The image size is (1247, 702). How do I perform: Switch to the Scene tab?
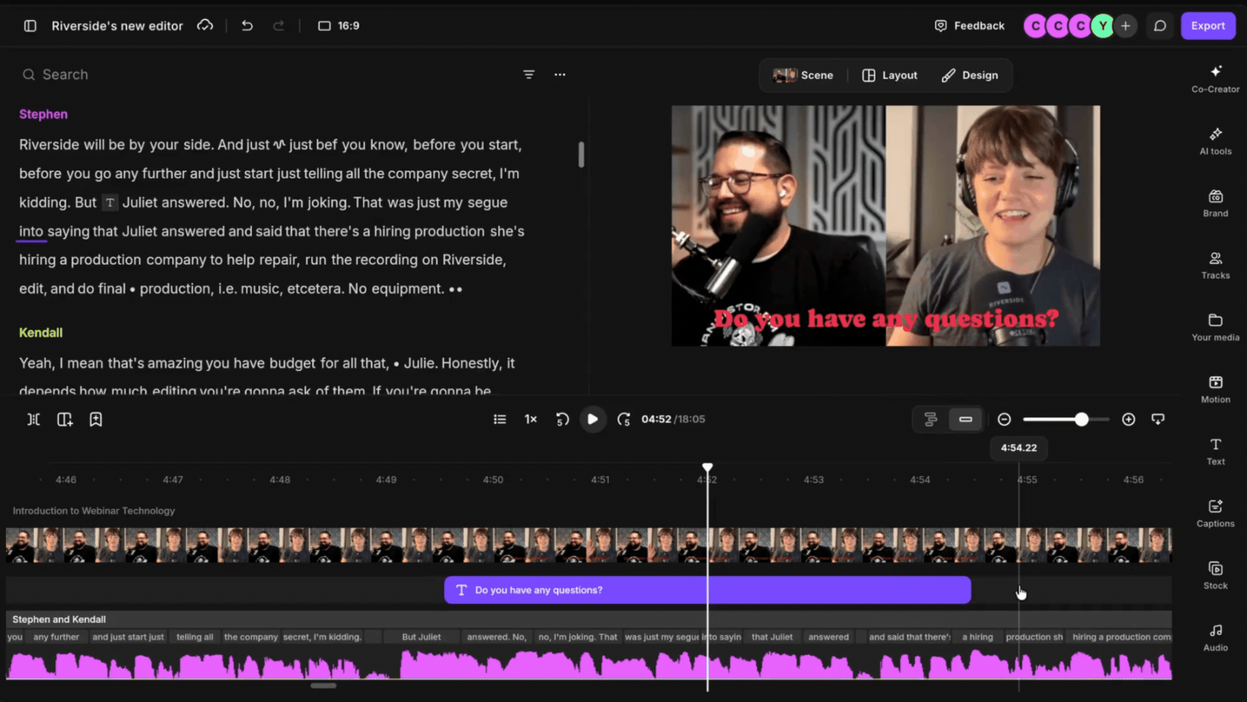coord(803,76)
